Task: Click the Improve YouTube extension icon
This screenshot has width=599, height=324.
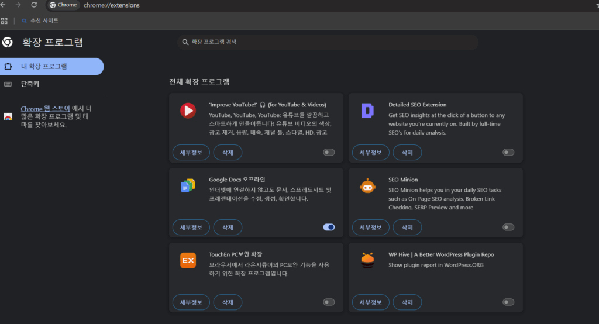Action: [x=188, y=111]
